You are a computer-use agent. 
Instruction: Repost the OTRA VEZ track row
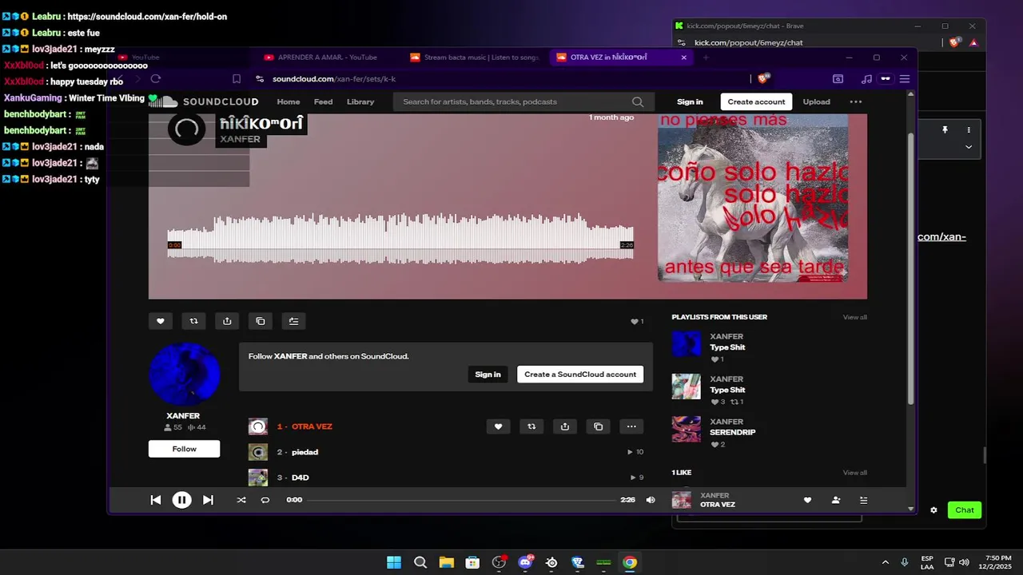click(531, 426)
